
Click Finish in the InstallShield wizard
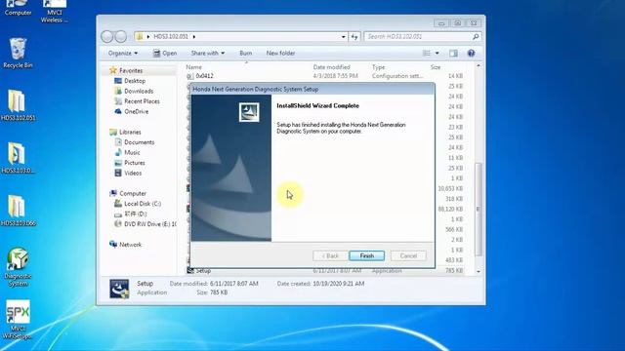[367, 255]
